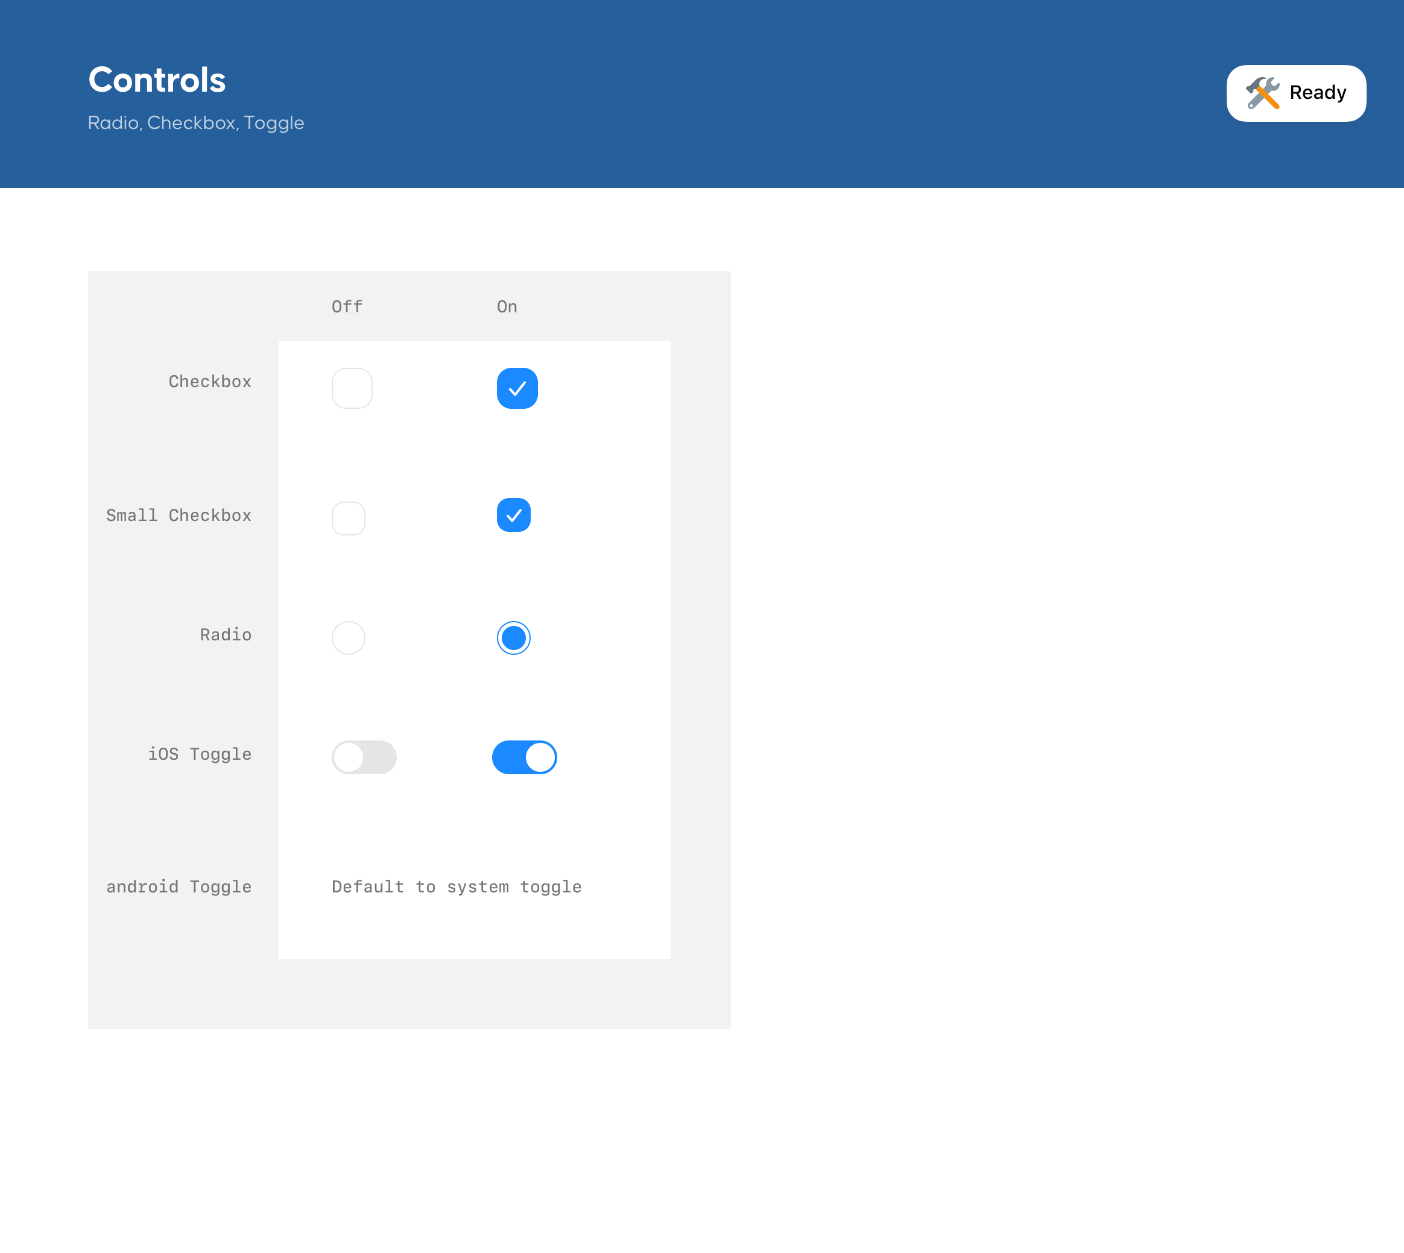
Task: Click the Radio row label
Action: [226, 635]
